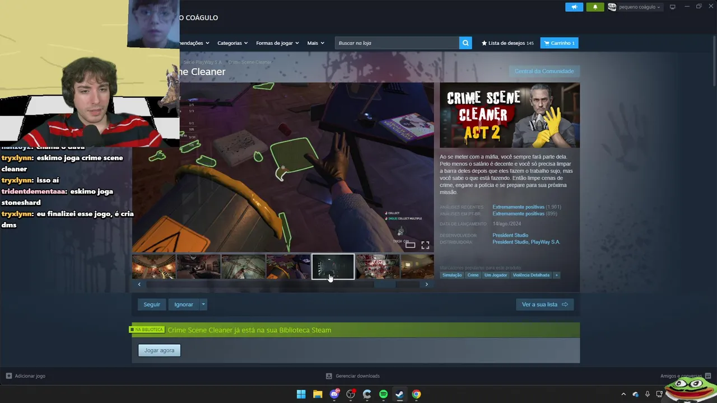The height and width of the screenshot is (403, 717).
Task: Open the dropdown arrow beside Ignorar
Action: click(x=203, y=304)
